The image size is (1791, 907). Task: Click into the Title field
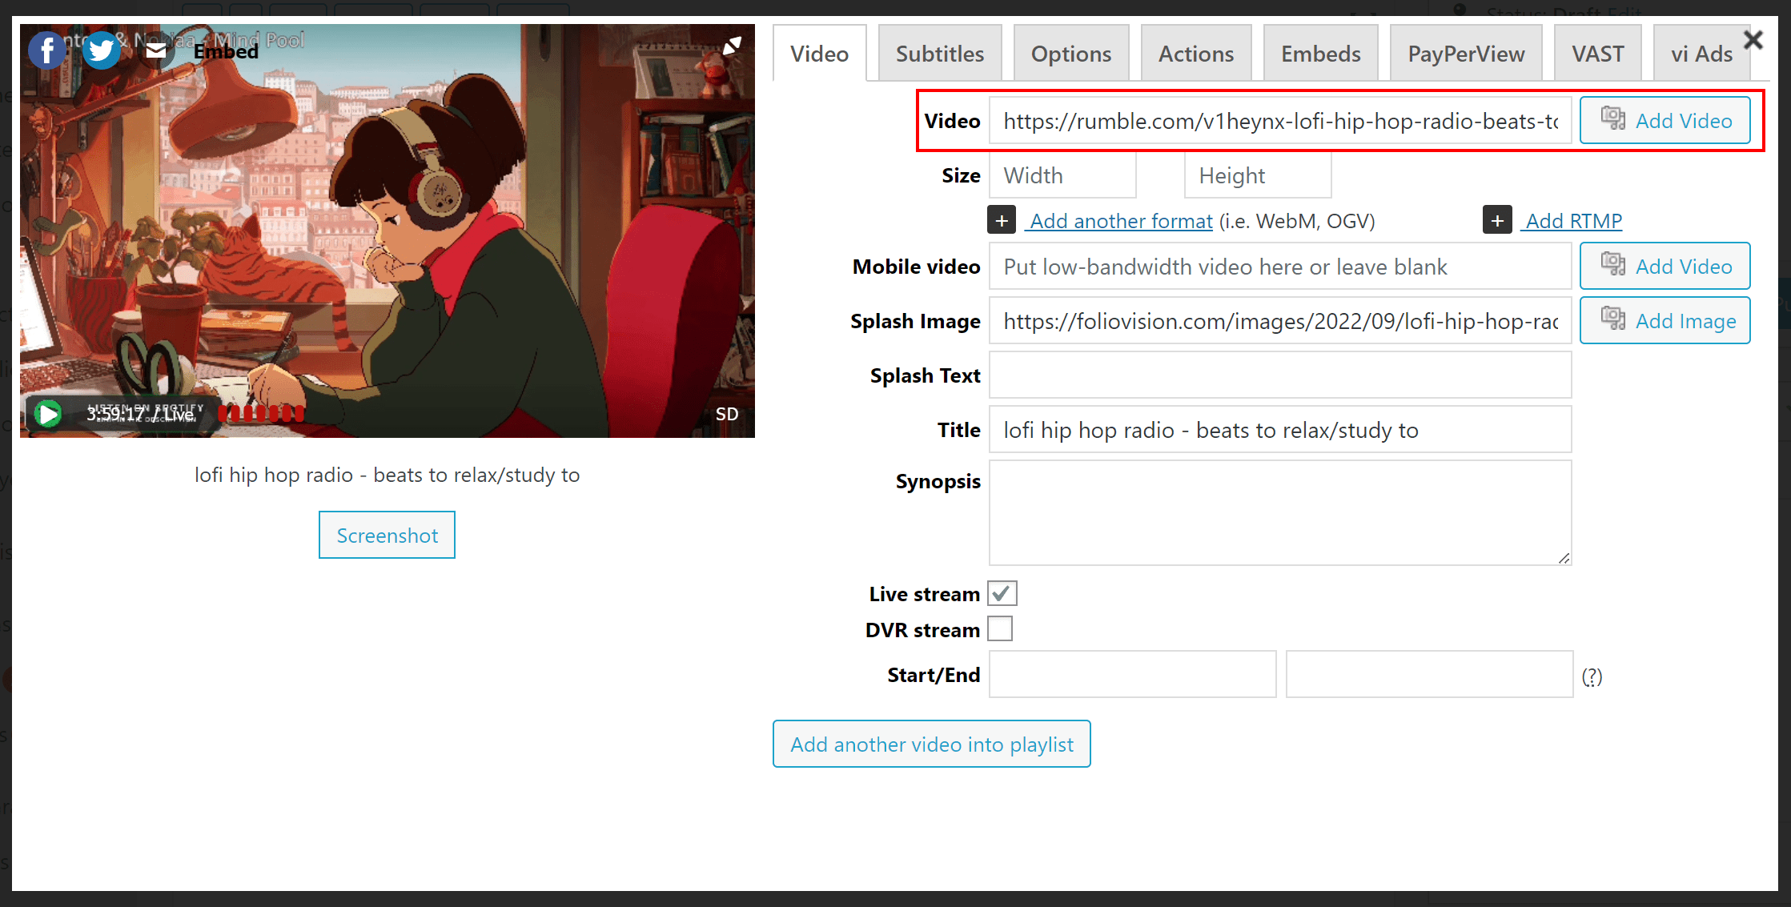click(x=1280, y=430)
